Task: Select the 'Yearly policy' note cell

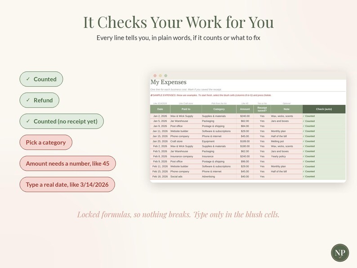Action: click(286, 156)
